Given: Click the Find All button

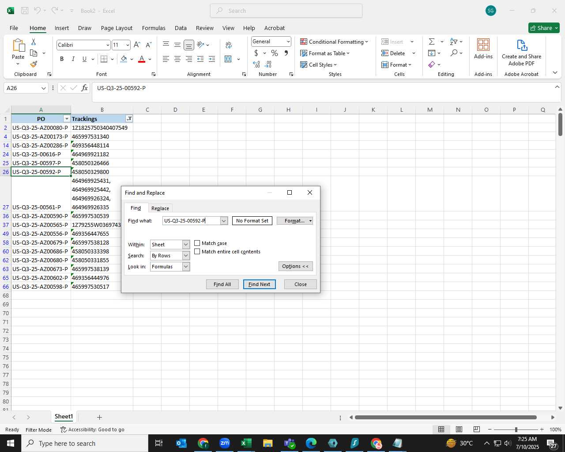Looking at the screenshot, I should [222, 284].
